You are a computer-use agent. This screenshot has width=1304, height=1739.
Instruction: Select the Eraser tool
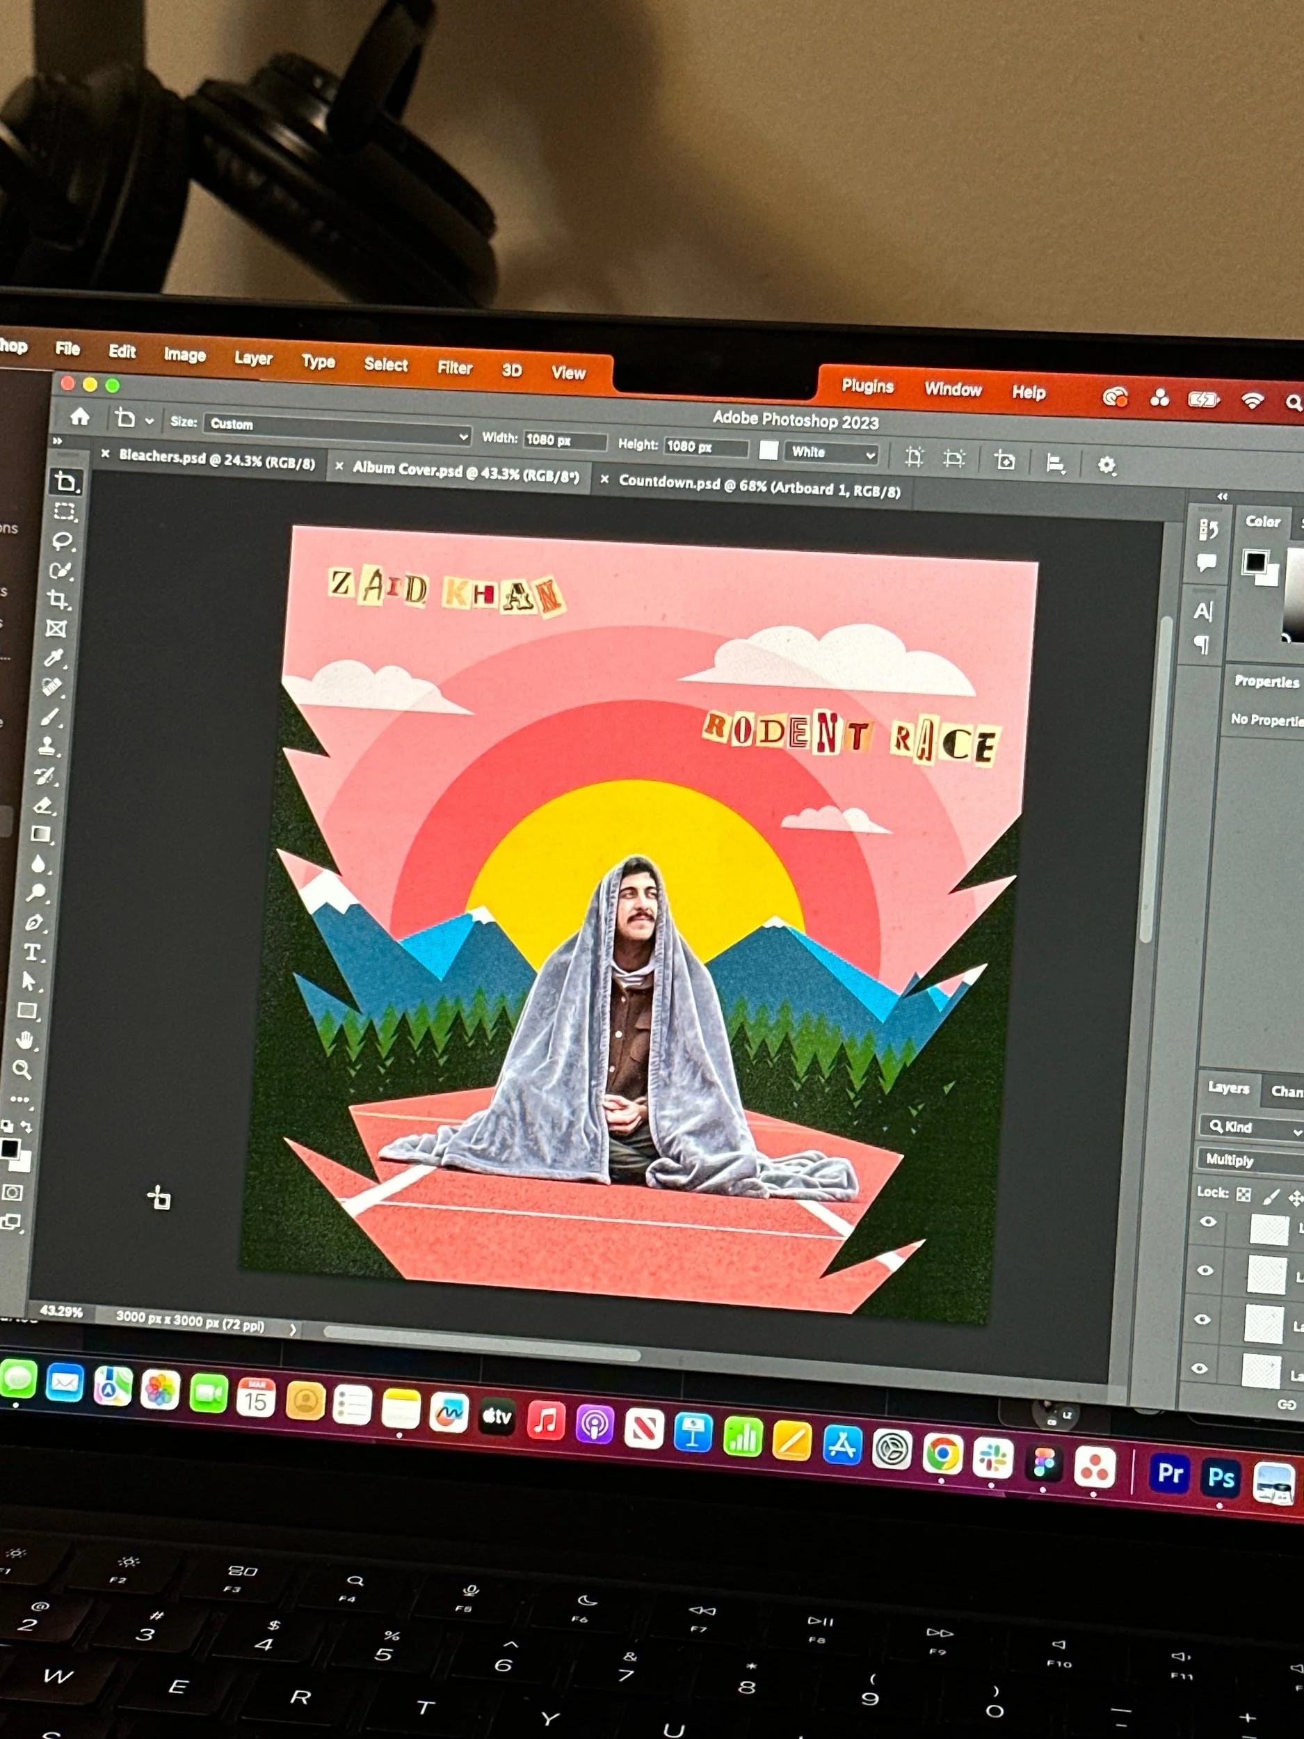(44, 805)
